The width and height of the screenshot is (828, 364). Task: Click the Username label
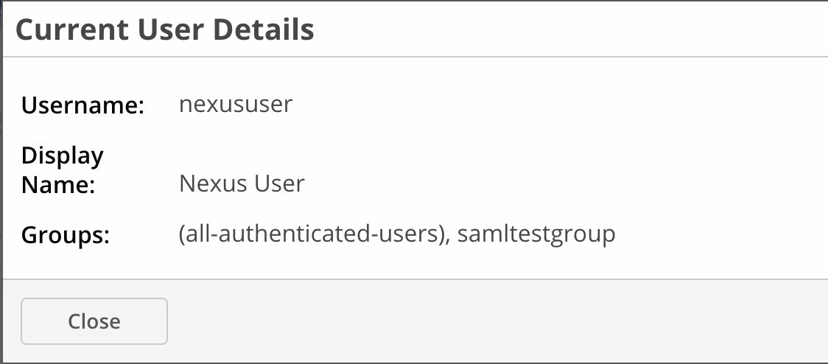(x=83, y=105)
